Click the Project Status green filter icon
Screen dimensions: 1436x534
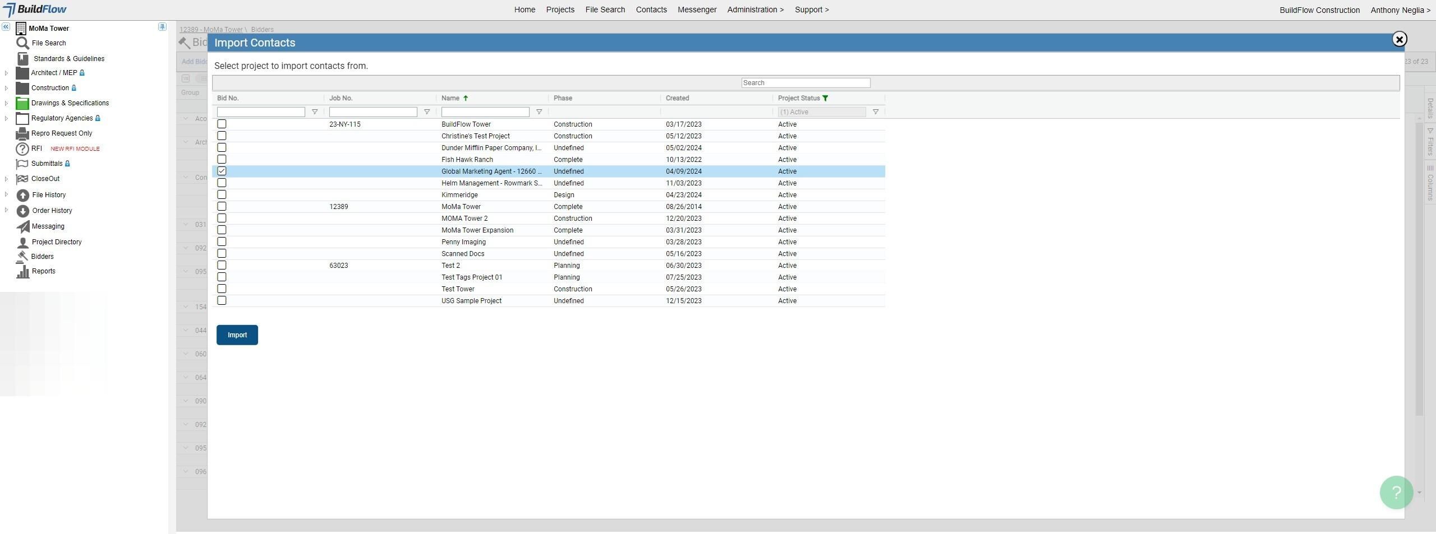(x=825, y=98)
